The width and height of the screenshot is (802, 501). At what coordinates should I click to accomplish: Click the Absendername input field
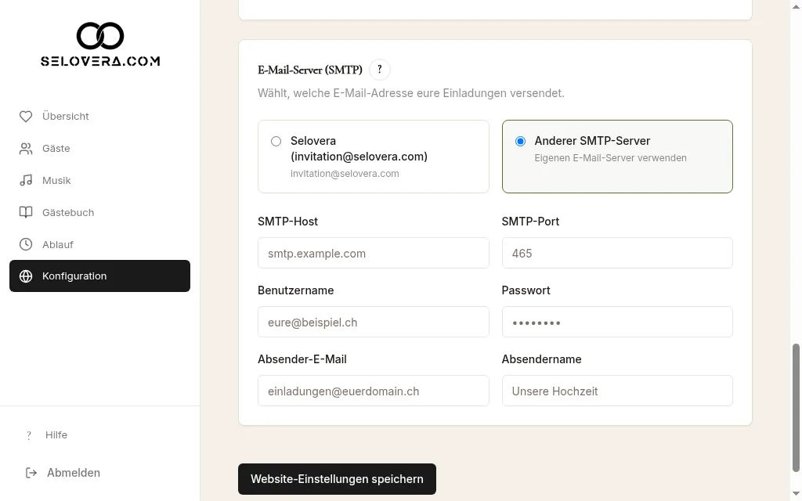pyautogui.click(x=617, y=391)
